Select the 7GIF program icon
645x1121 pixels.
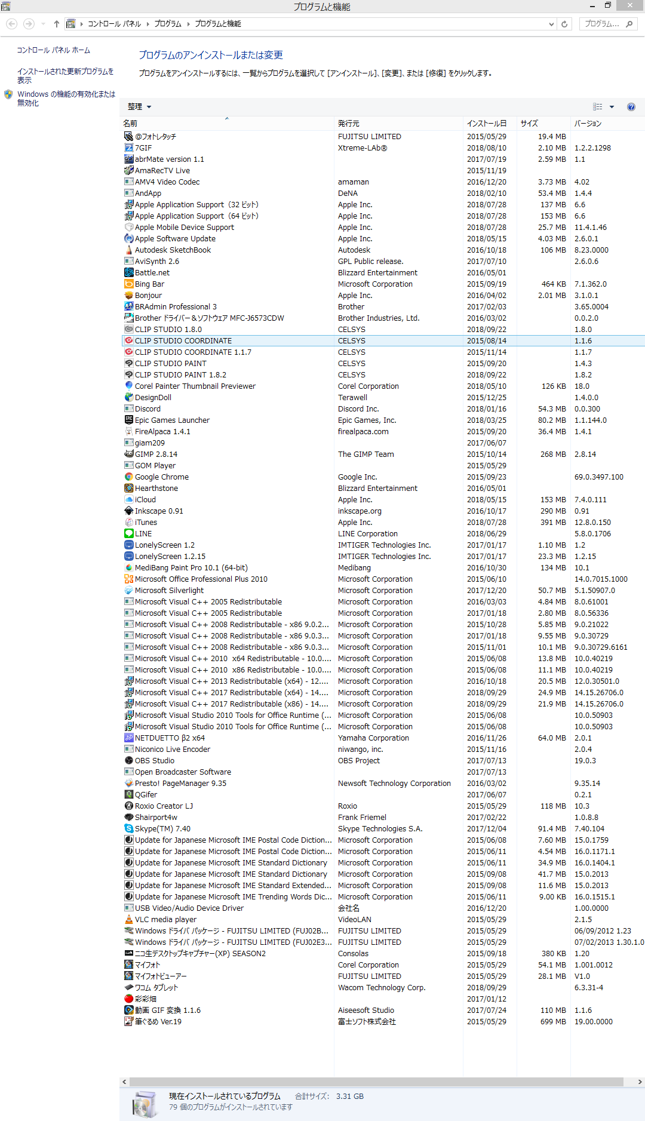coord(128,148)
